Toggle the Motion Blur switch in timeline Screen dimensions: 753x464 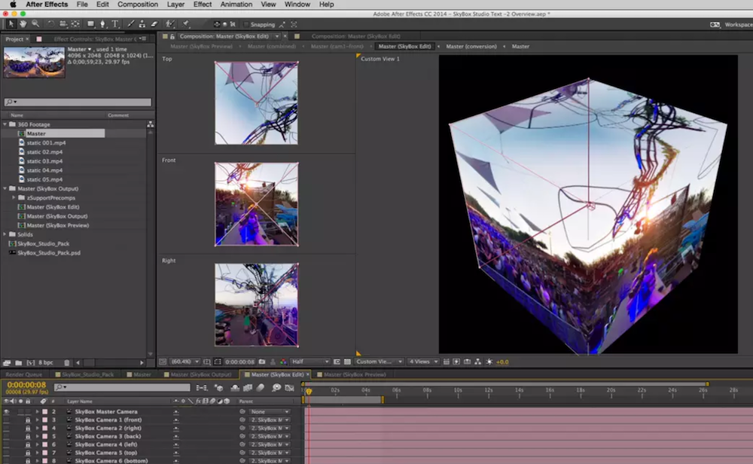(x=261, y=388)
